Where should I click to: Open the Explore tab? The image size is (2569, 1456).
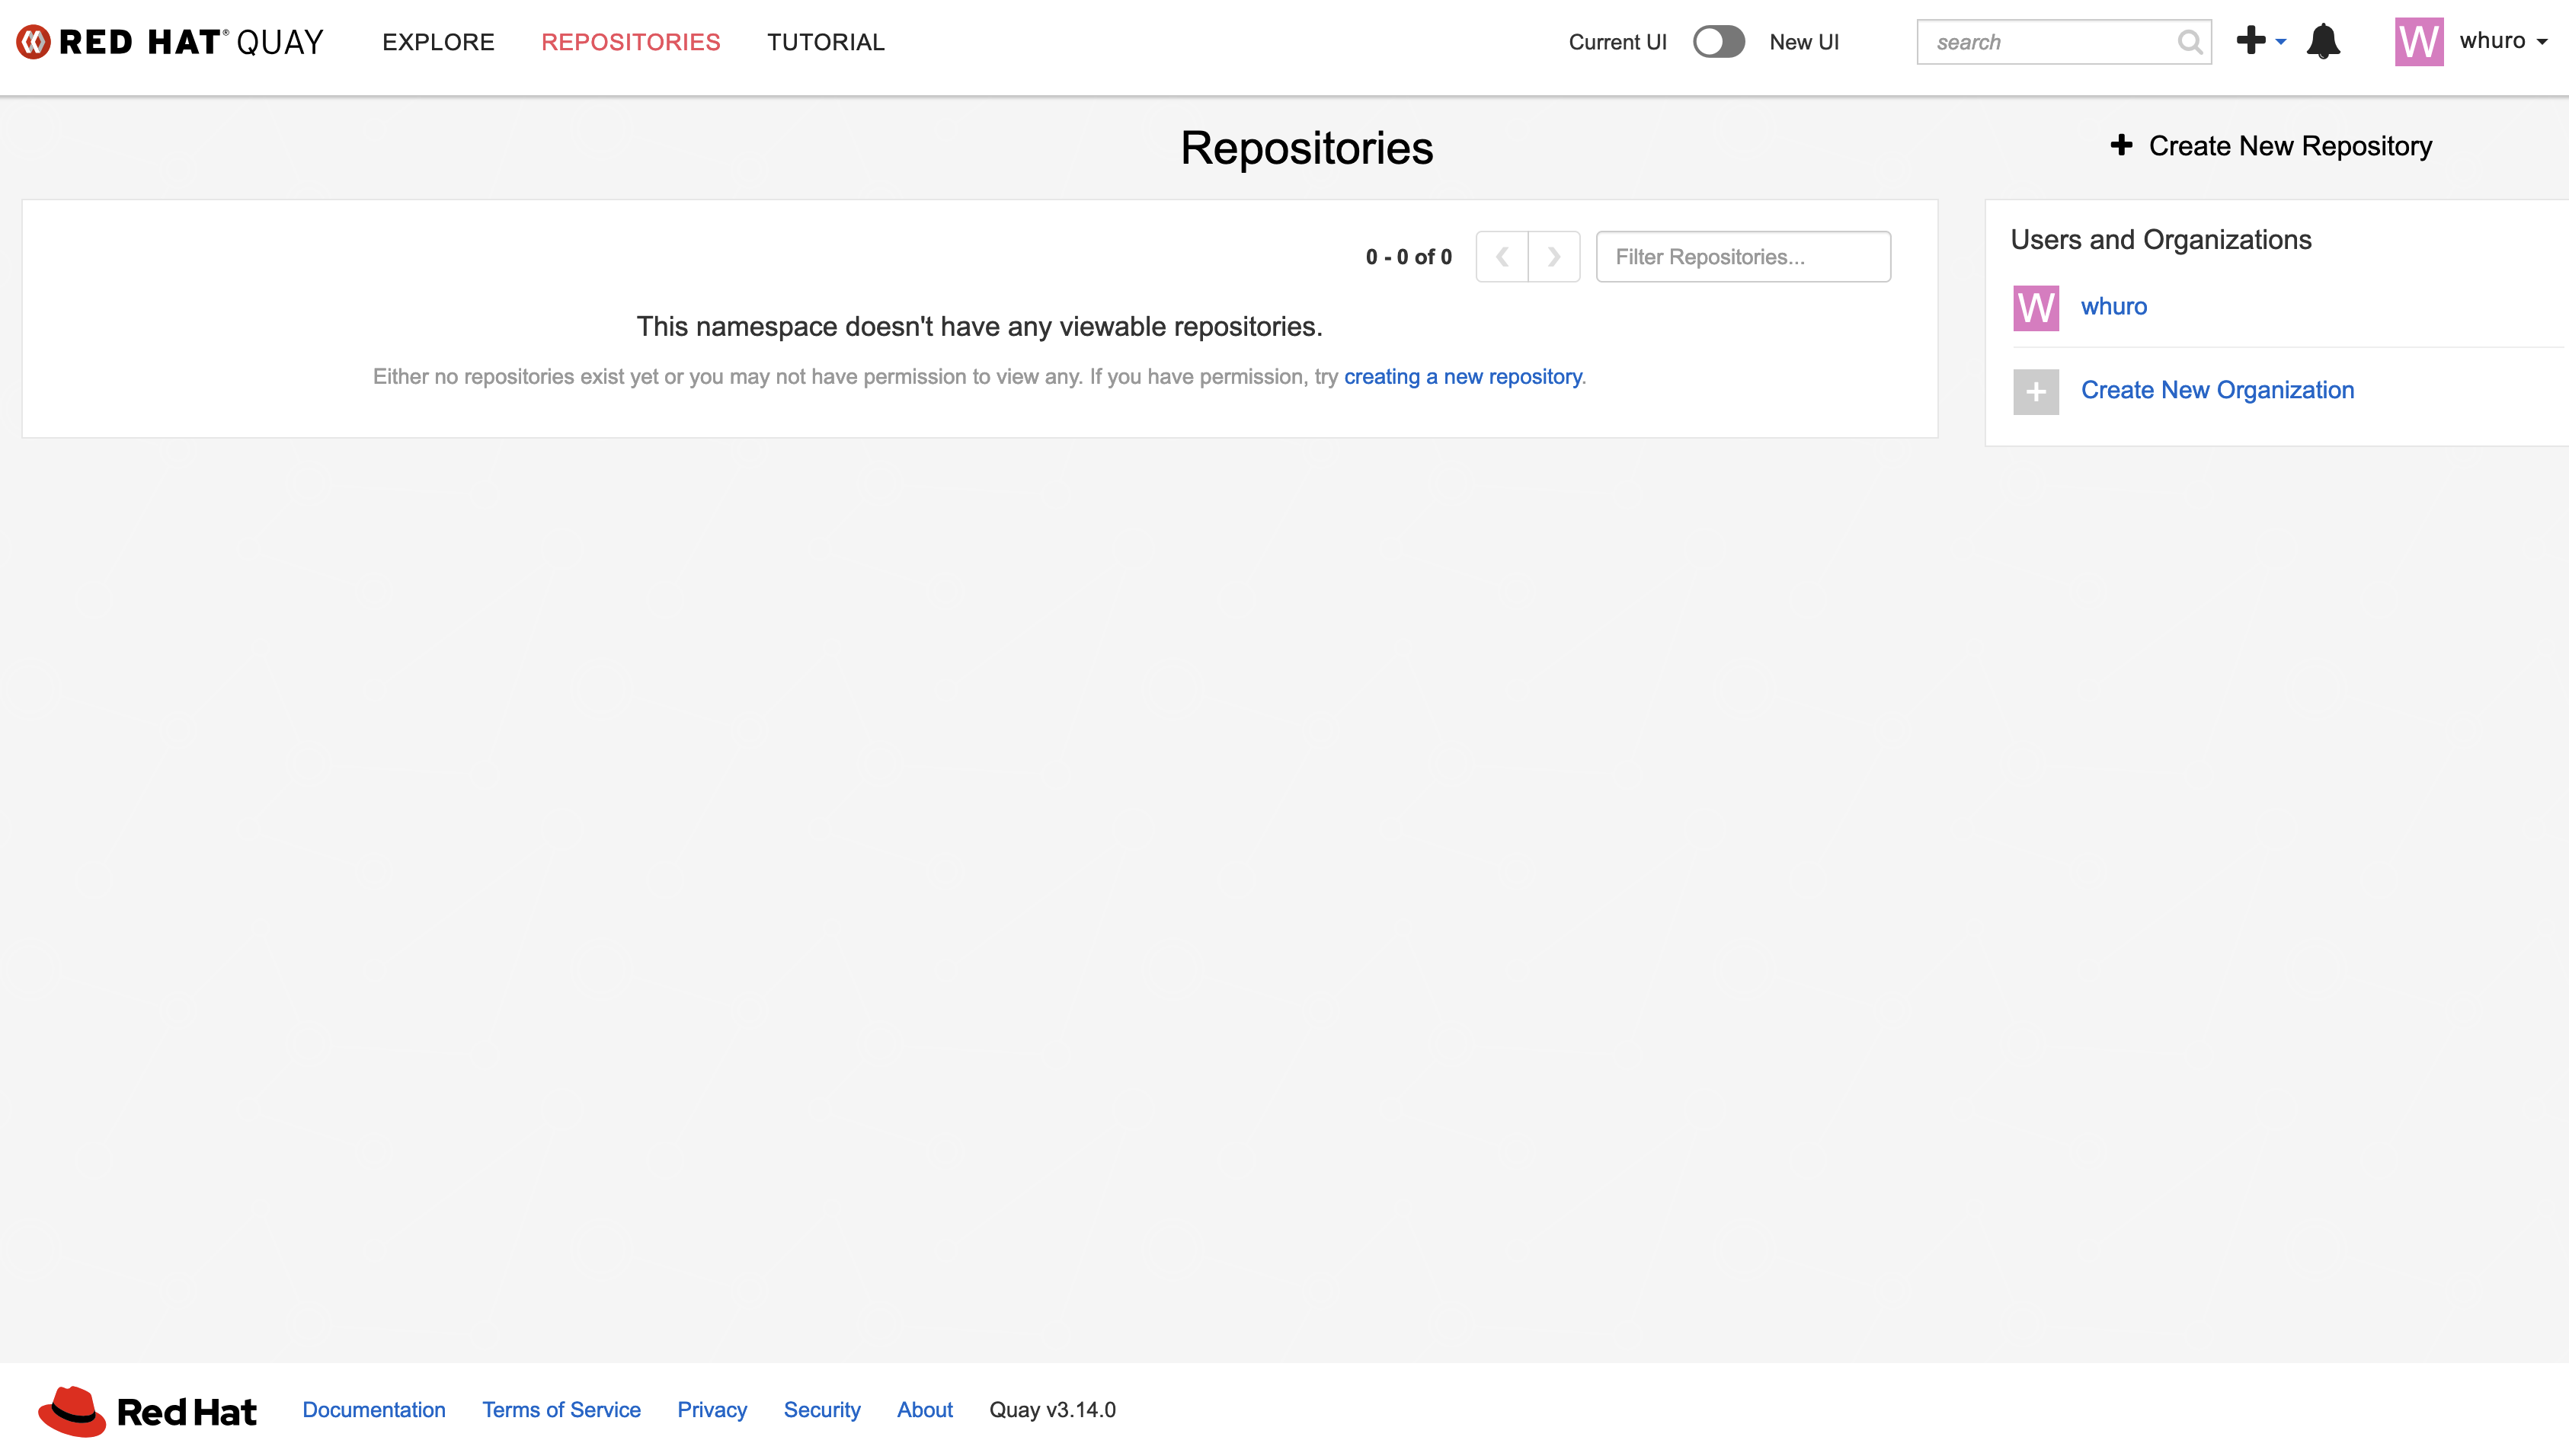438,42
